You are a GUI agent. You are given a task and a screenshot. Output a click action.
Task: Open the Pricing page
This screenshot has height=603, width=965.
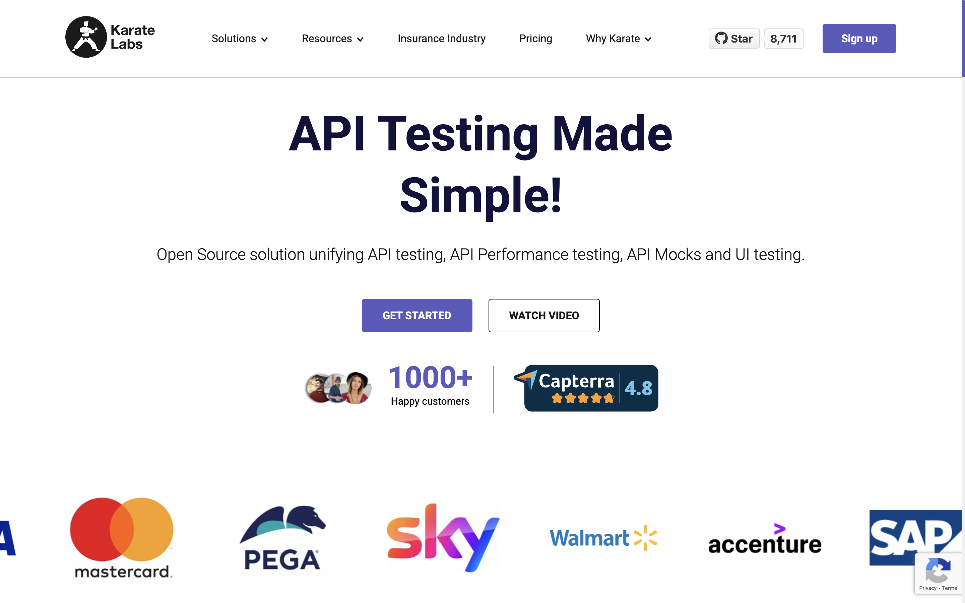[535, 39]
